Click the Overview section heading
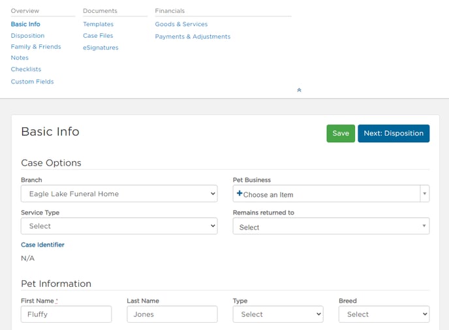This screenshot has width=449, height=330. [25, 11]
